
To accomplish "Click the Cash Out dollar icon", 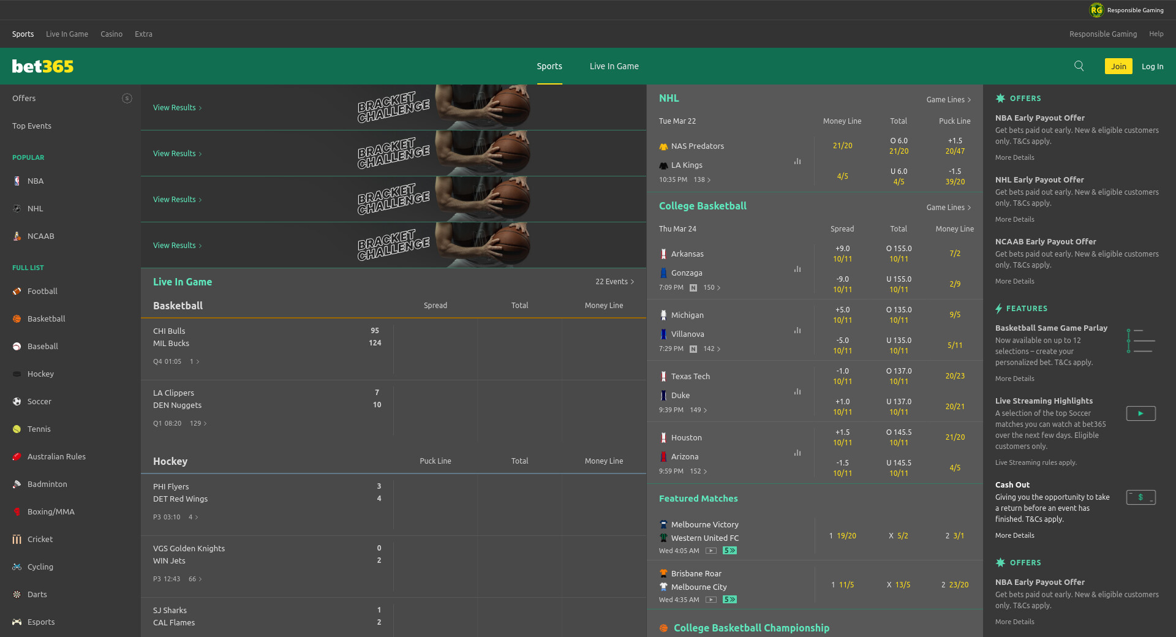I will tap(1140, 497).
